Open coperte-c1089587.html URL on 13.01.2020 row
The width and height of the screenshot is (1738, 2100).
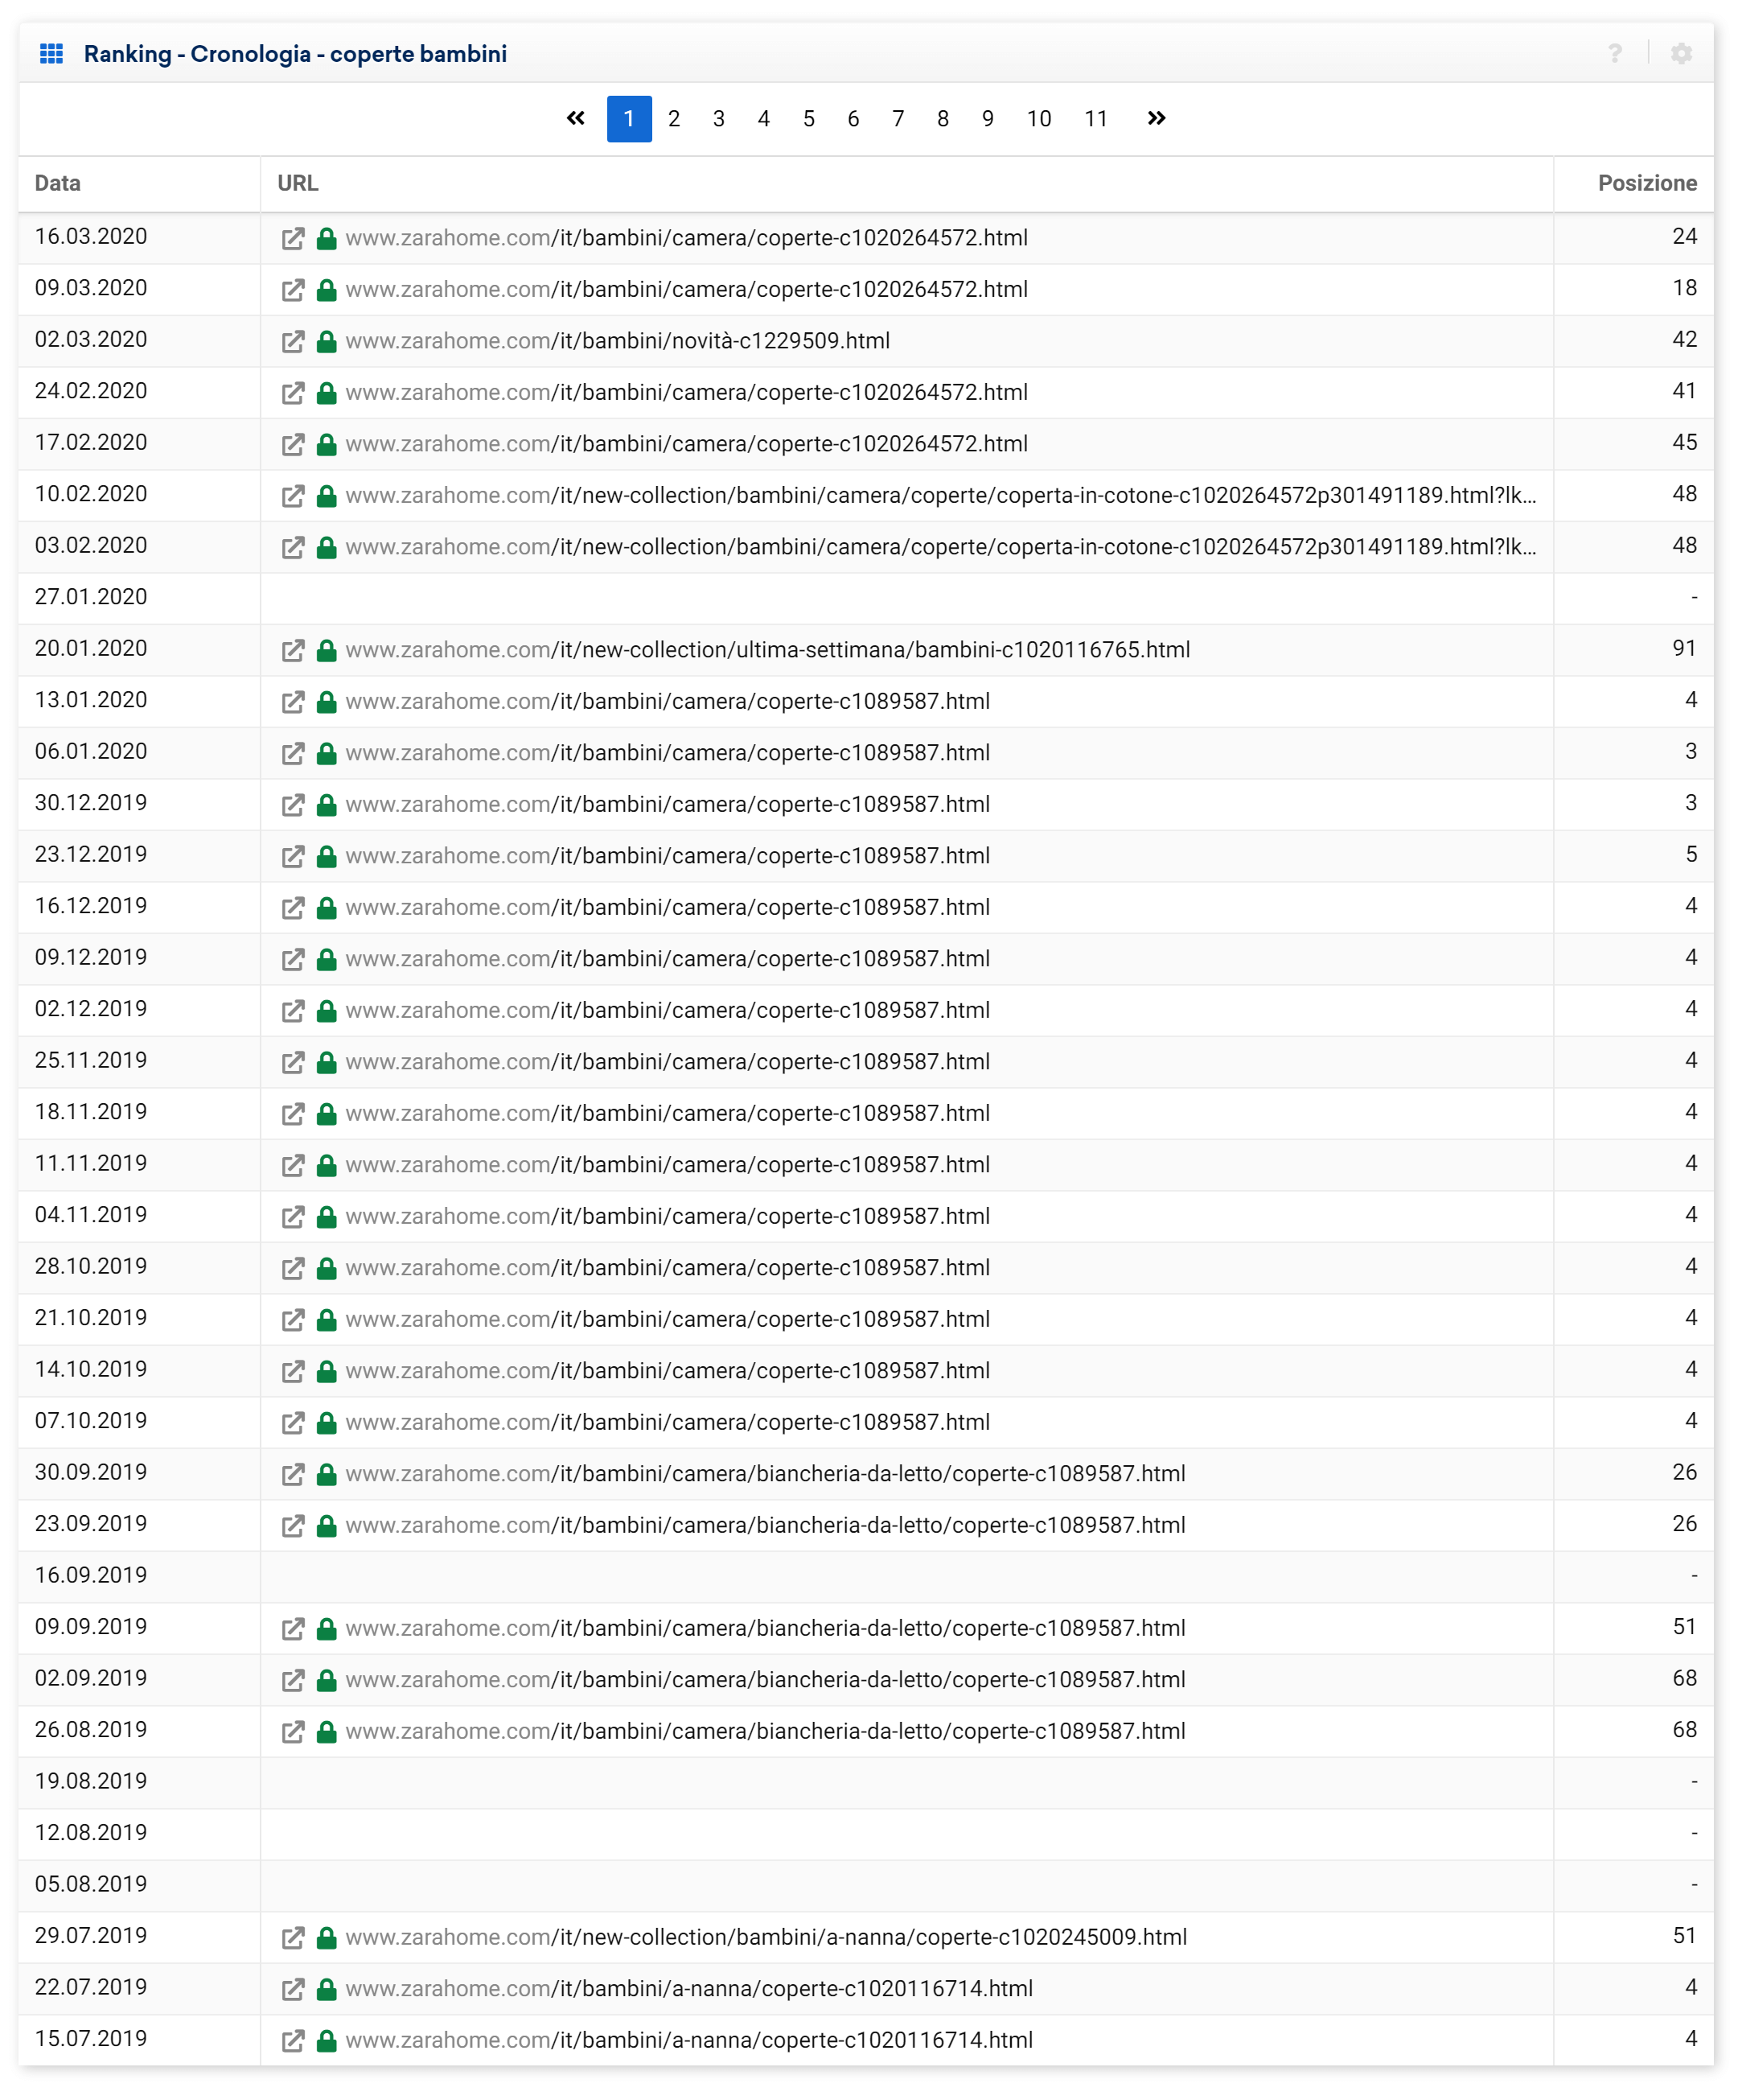pos(668,701)
